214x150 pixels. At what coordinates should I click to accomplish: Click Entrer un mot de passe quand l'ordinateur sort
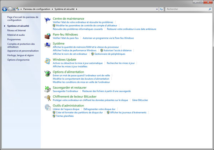coord(81,75)
